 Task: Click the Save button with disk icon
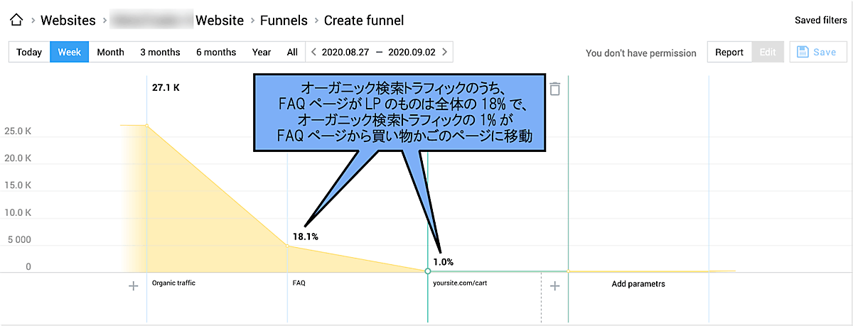coord(817,52)
